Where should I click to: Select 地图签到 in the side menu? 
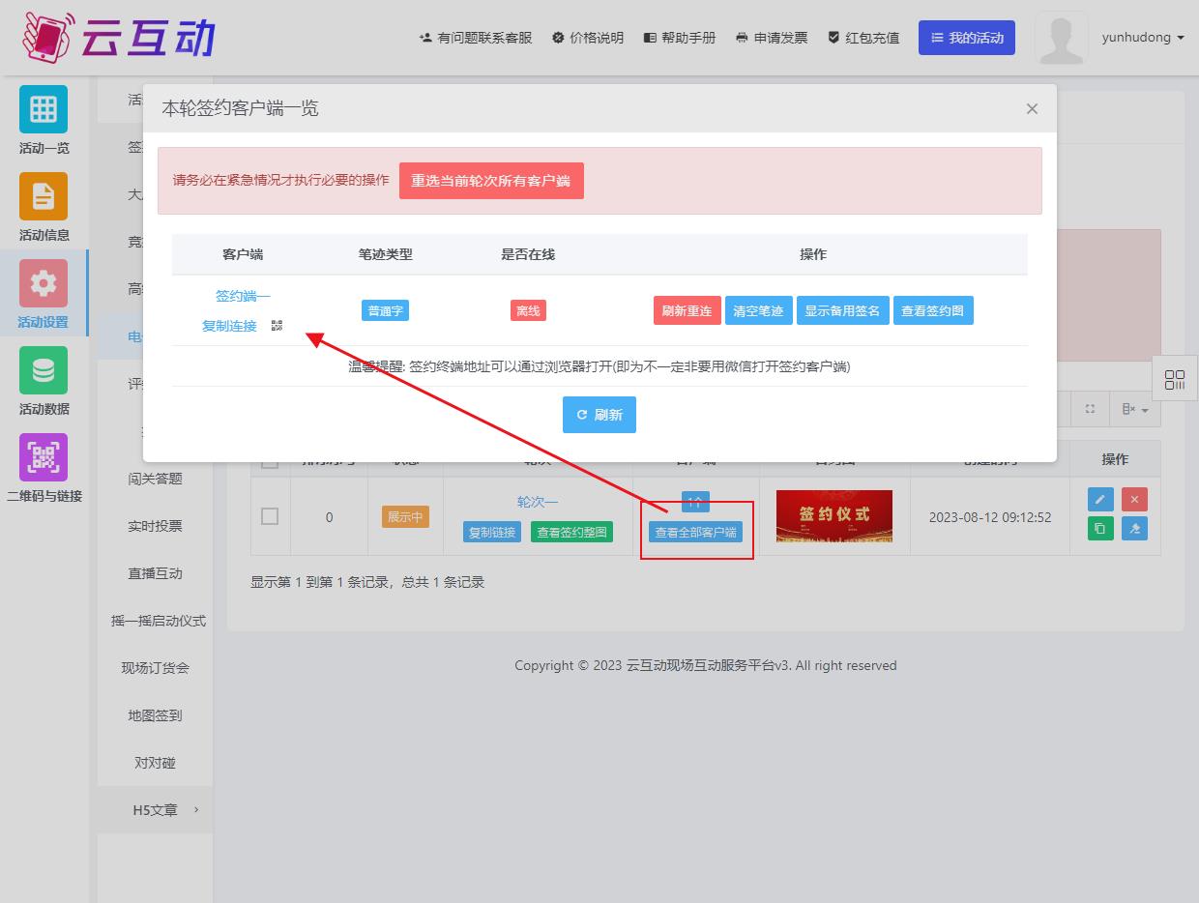[x=155, y=715]
